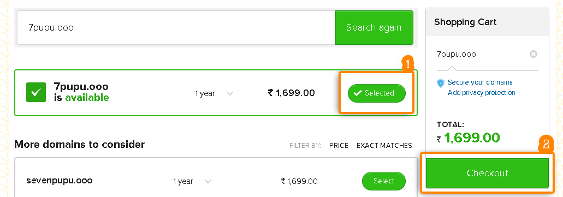Viewport: 563px width, 197px height.
Task: Click the Search again button
Action: [x=374, y=28]
